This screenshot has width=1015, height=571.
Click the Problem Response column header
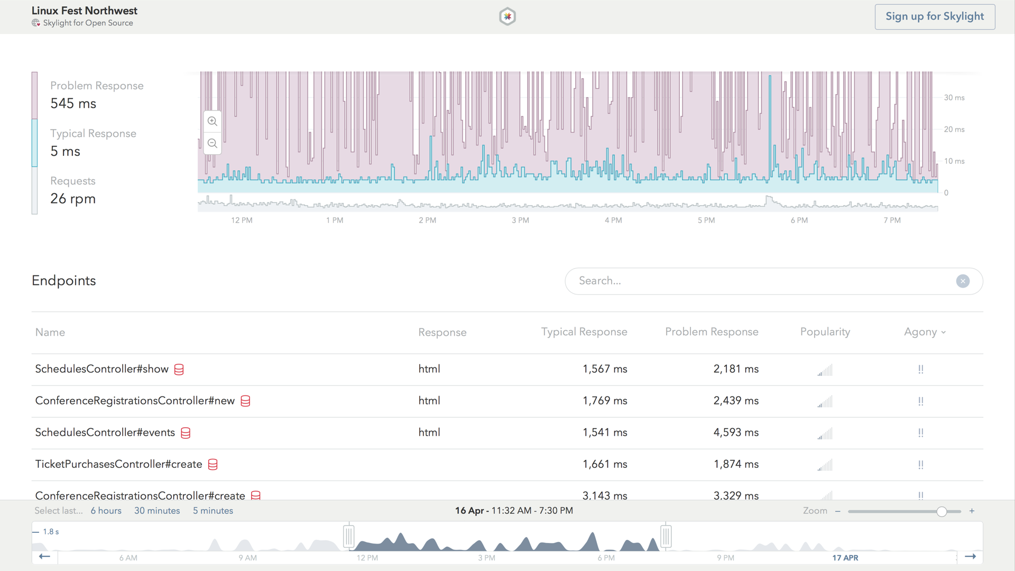pyautogui.click(x=711, y=332)
